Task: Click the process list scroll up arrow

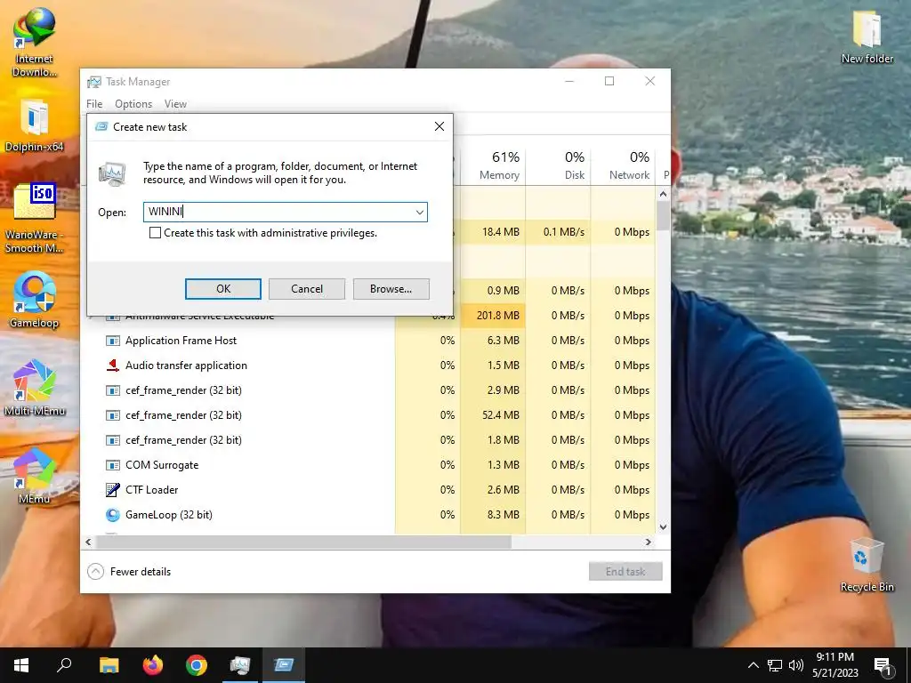Action: click(663, 194)
